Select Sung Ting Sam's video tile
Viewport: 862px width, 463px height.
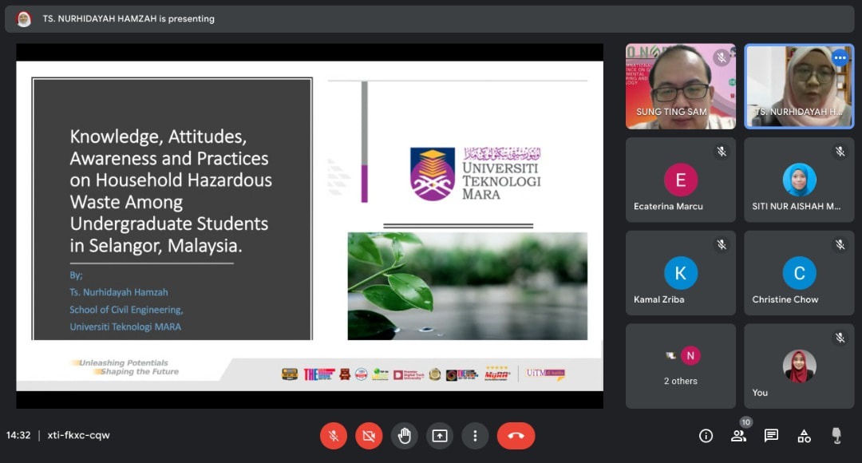(680, 86)
